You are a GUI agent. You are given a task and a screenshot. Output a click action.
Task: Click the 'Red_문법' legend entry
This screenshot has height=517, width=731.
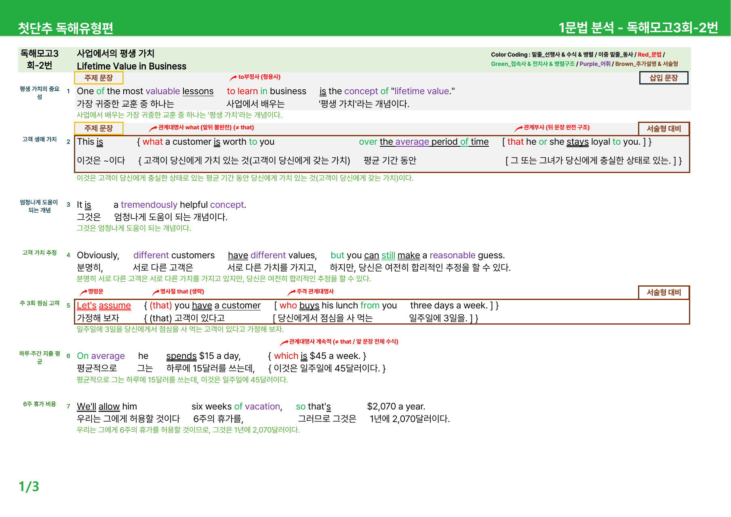point(649,55)
